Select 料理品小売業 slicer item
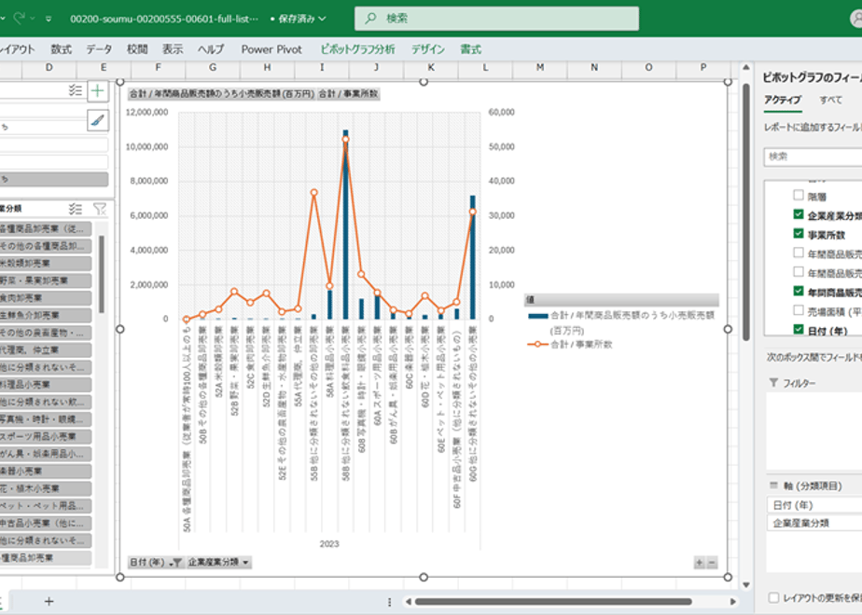The height and width of the screenshot is (615, 862). pos(45,384)
